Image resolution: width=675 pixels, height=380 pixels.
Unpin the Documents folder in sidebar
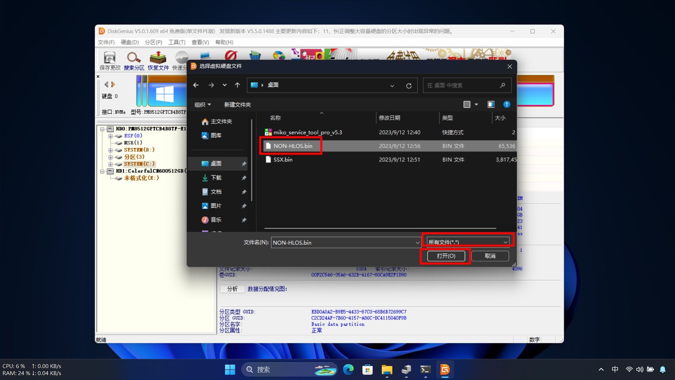click(x=244, y=192)
